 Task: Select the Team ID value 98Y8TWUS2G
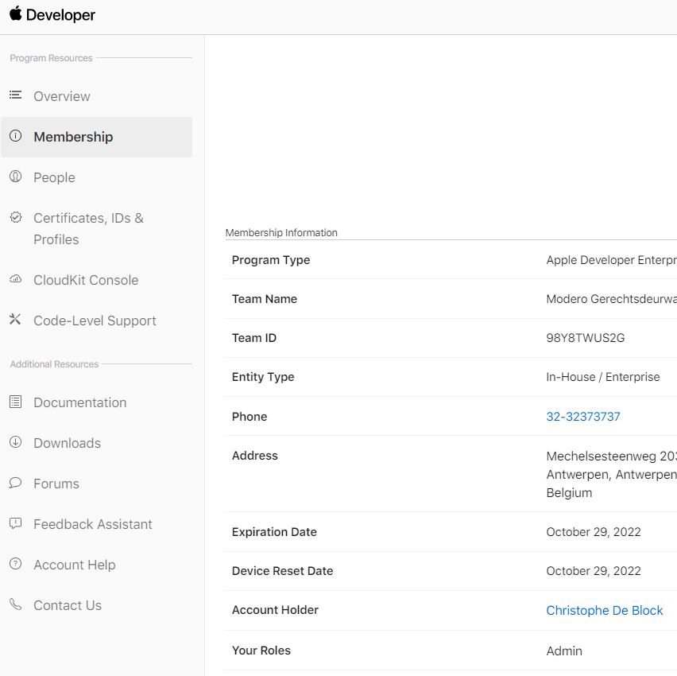585,338
